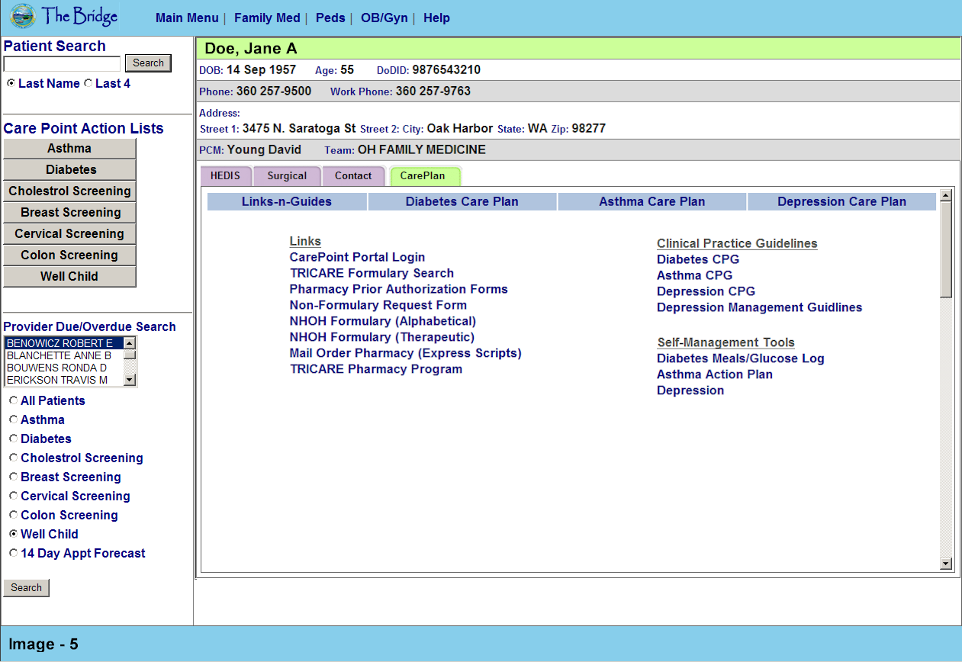
Task: Open TRICARE Formulary Search link
Action: 372,273
